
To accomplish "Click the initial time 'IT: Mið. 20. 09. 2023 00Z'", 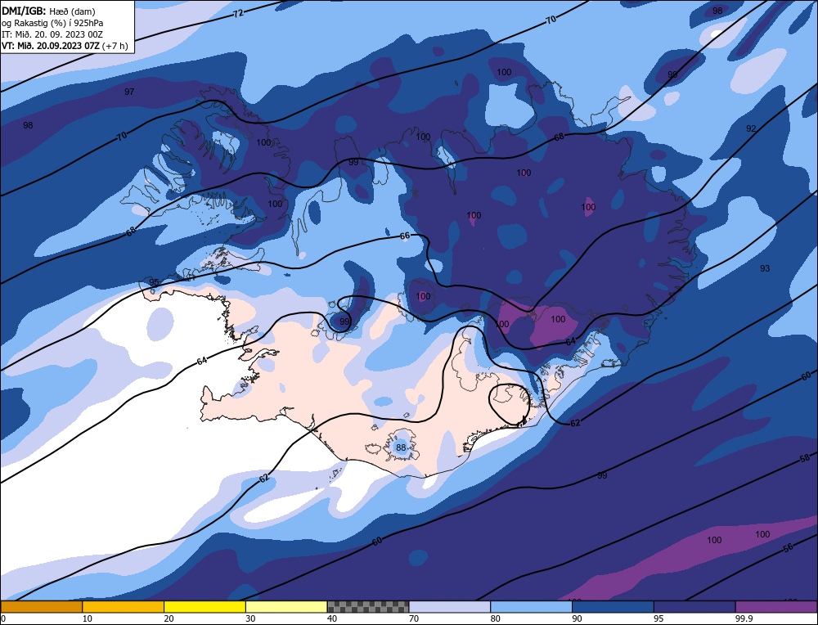I will tap(52, 34).
